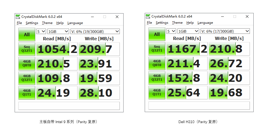Click Seq read result 1167.2

(187, 49)
